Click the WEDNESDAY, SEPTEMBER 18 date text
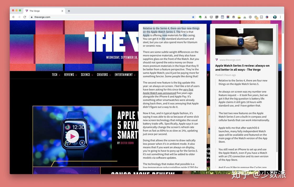Screen dimensions: 294x187 pyautogui.click(x=122, y=57)
